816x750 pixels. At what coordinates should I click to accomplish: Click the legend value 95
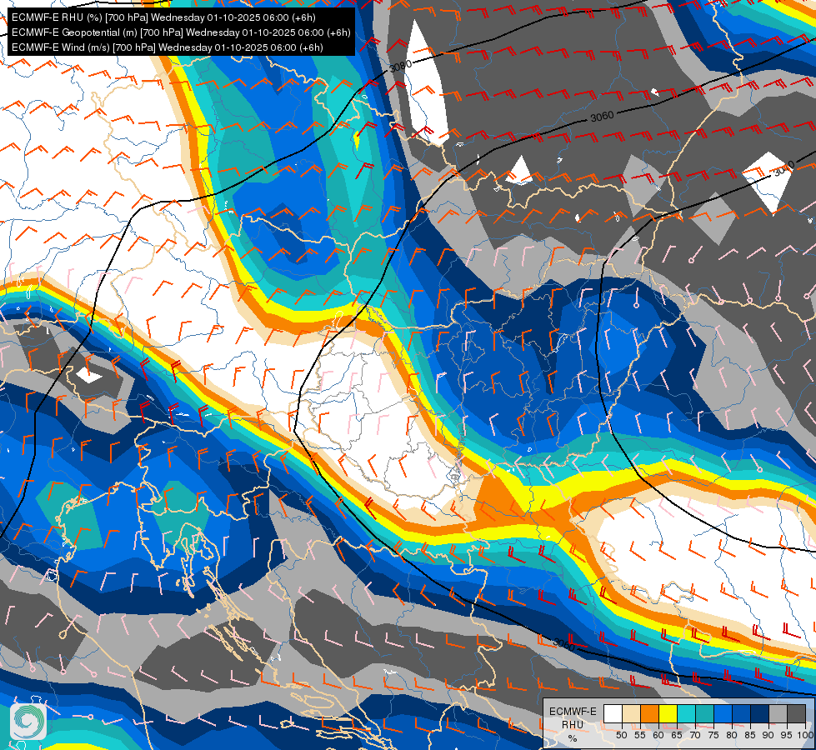click(x=787, y=735)
